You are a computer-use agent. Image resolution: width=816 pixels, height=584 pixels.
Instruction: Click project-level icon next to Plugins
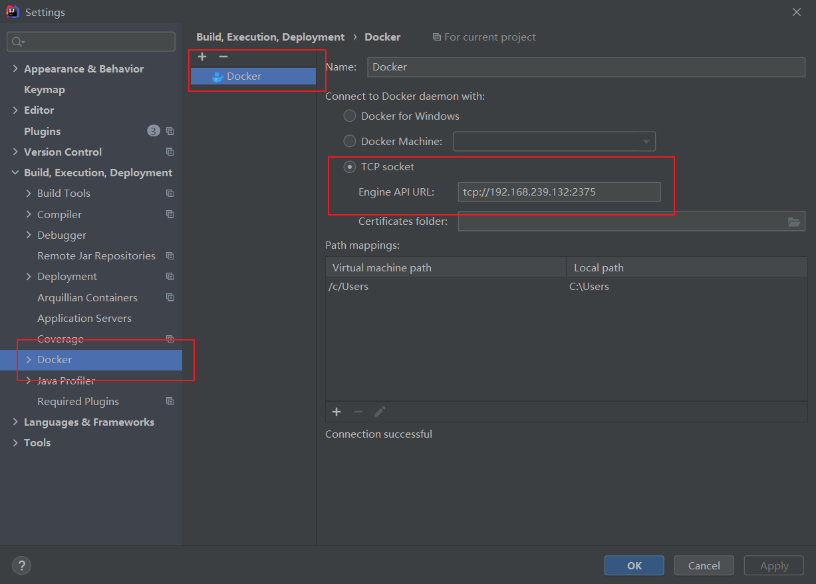(170, 131)
